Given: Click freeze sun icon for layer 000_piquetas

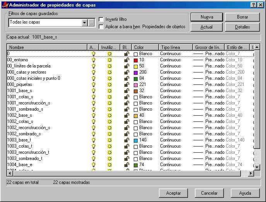Looking at the screenshot, I should (109, 85).
